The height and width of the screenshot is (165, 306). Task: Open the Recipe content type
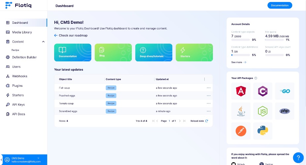tap(15, 50)
